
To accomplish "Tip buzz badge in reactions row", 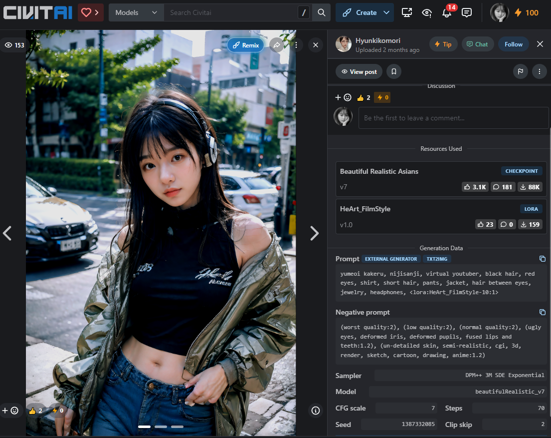I will (x=382, y=97).
